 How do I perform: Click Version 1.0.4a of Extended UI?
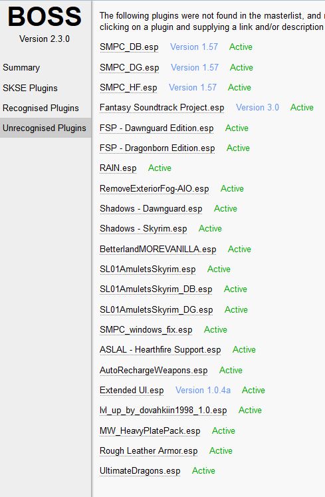point(203,390)
